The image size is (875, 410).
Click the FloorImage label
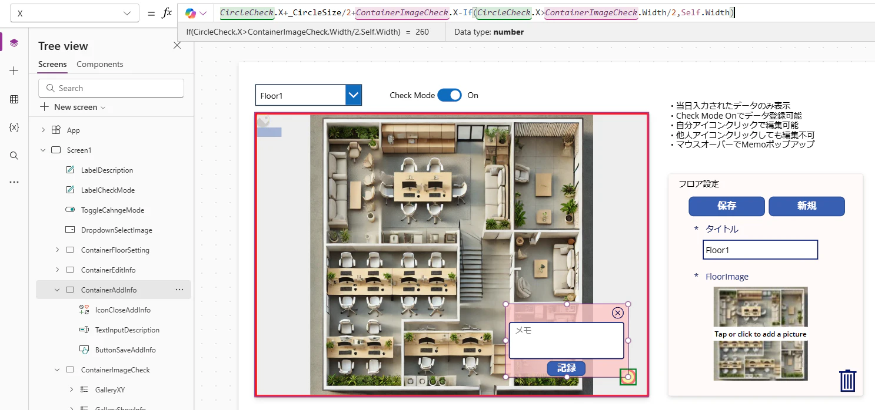[727, 277]
